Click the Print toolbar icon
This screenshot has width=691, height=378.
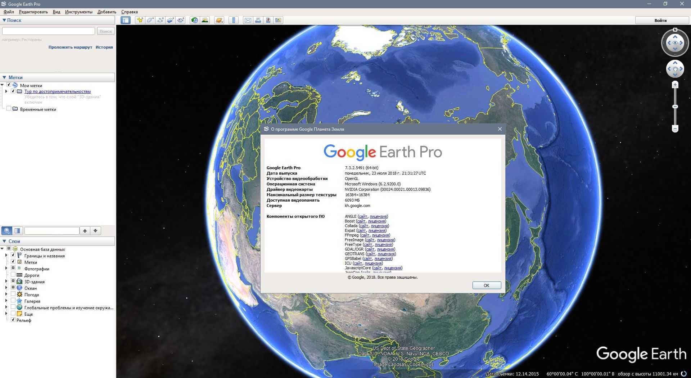tap(258, 20)
